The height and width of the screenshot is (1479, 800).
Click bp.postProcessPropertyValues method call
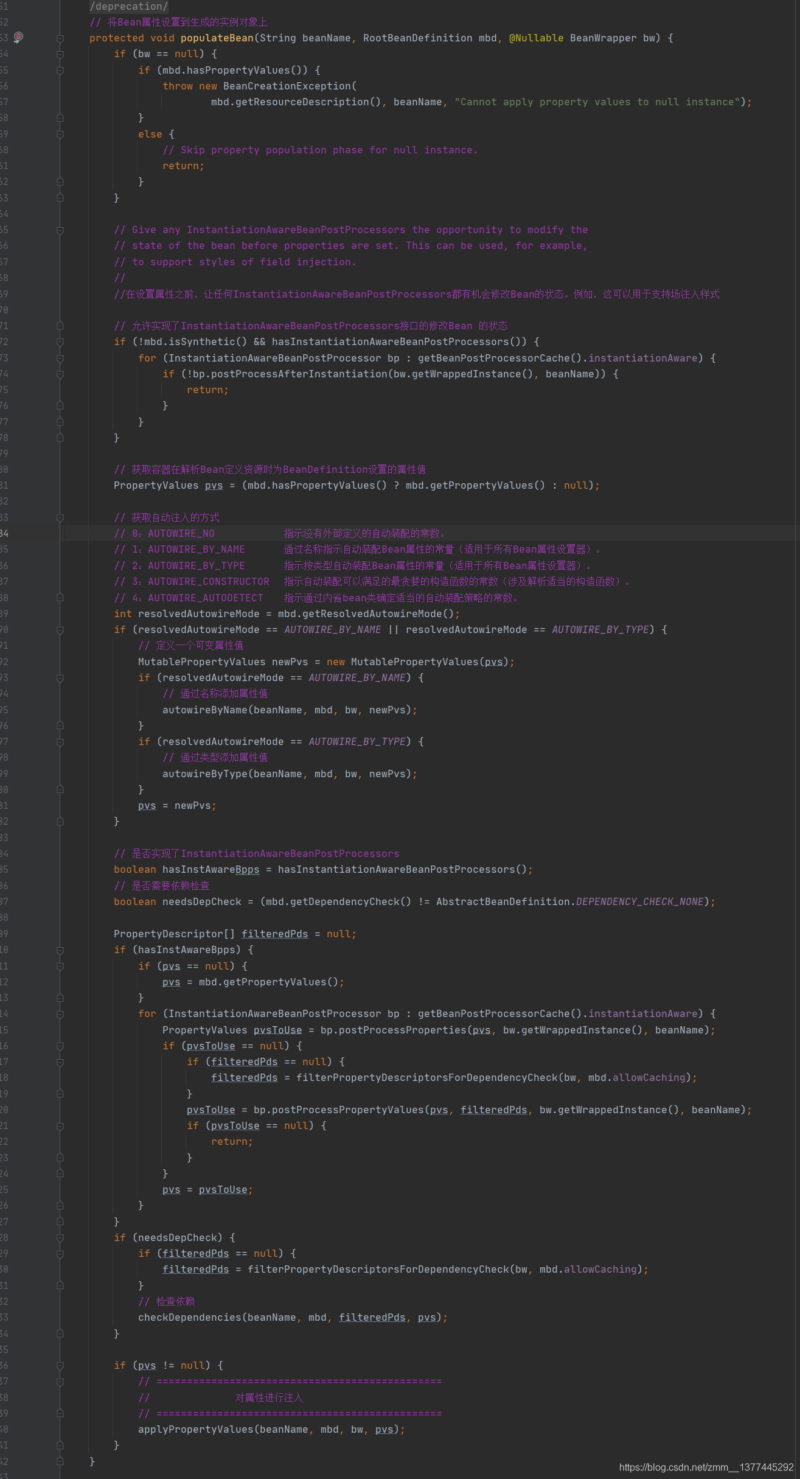pyautogui.click(x=338, y=1110)
